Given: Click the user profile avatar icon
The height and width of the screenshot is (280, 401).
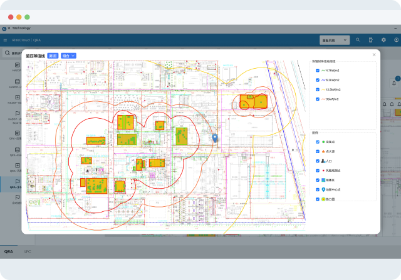Looking at the screenshot, I should point(395,40).
